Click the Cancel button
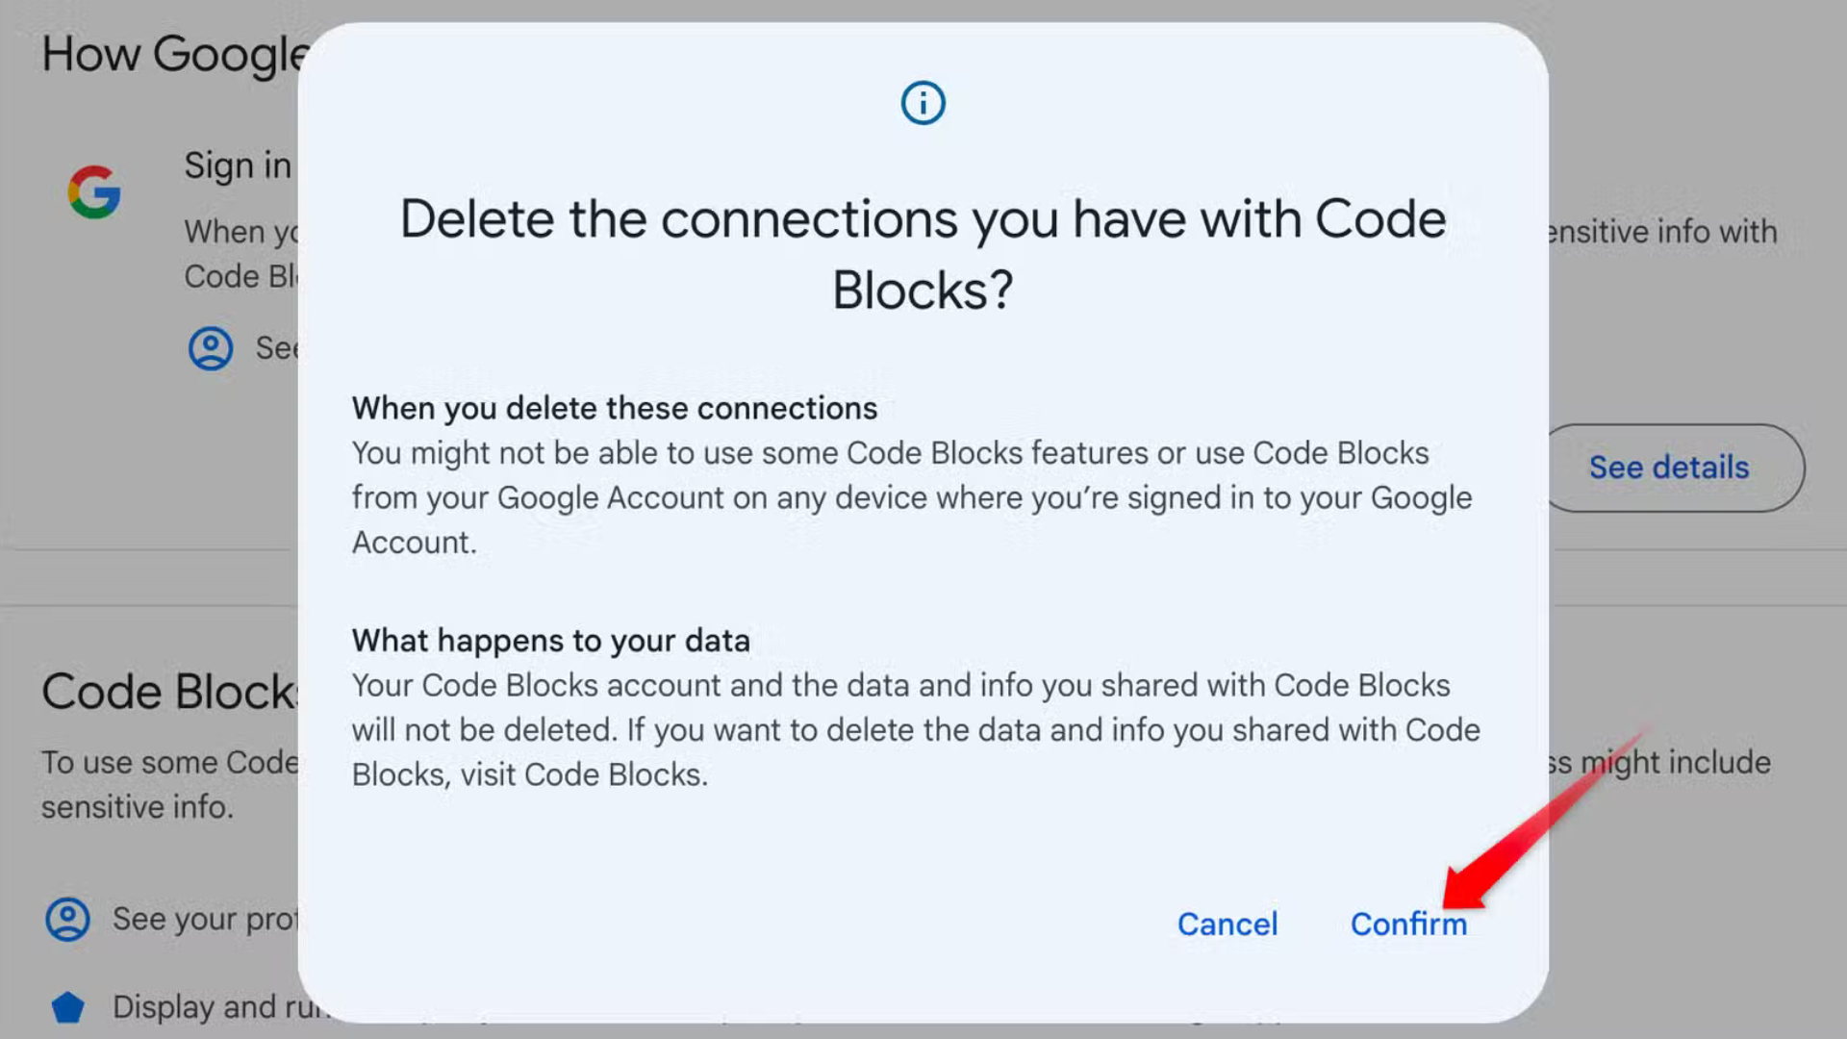The width and height of the screenshot is (1847, 1039). (1227, 924)
